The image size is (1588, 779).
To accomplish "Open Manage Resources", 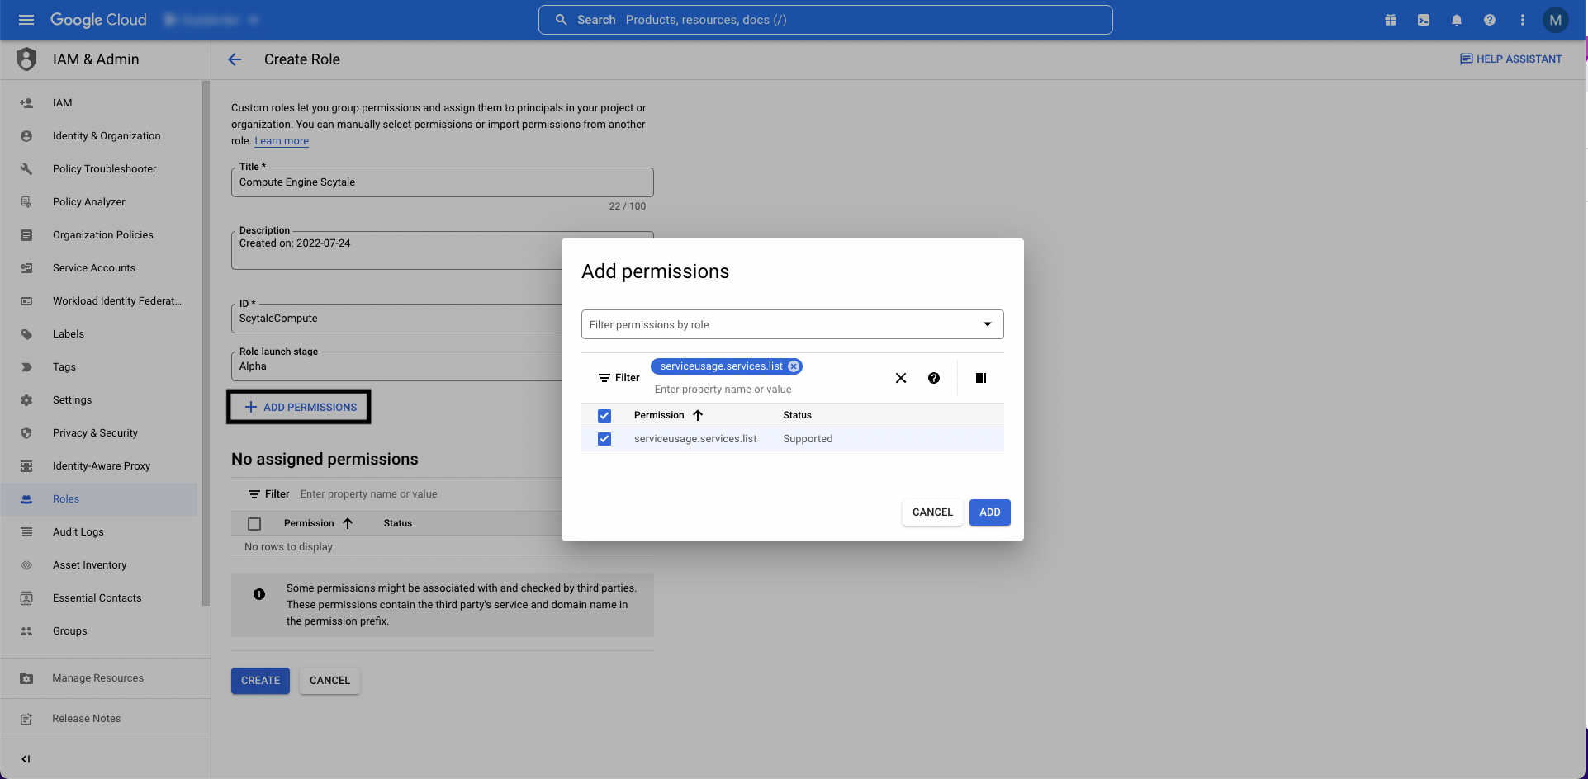I will (99, 678).
